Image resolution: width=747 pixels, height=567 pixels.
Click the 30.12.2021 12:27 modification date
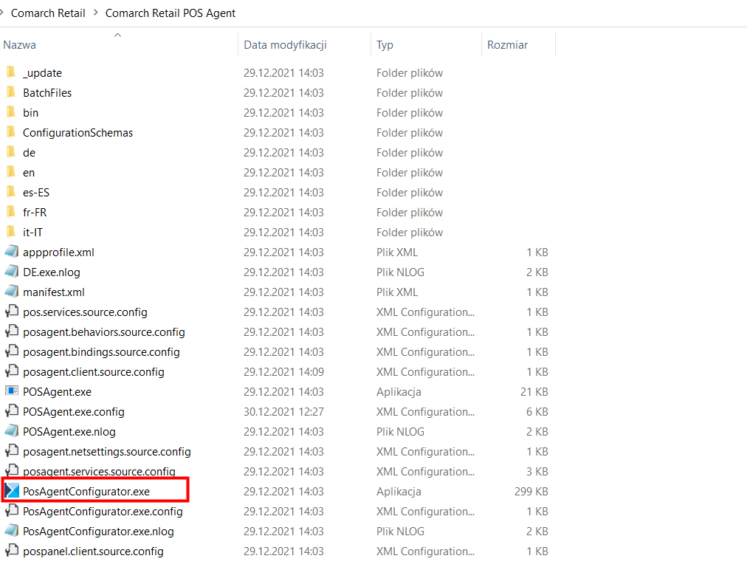tap(283, 412)
